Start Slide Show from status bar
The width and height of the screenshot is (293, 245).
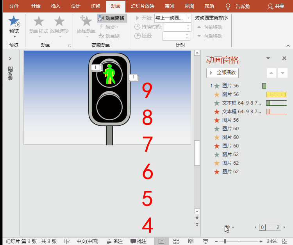pos(205,241)
